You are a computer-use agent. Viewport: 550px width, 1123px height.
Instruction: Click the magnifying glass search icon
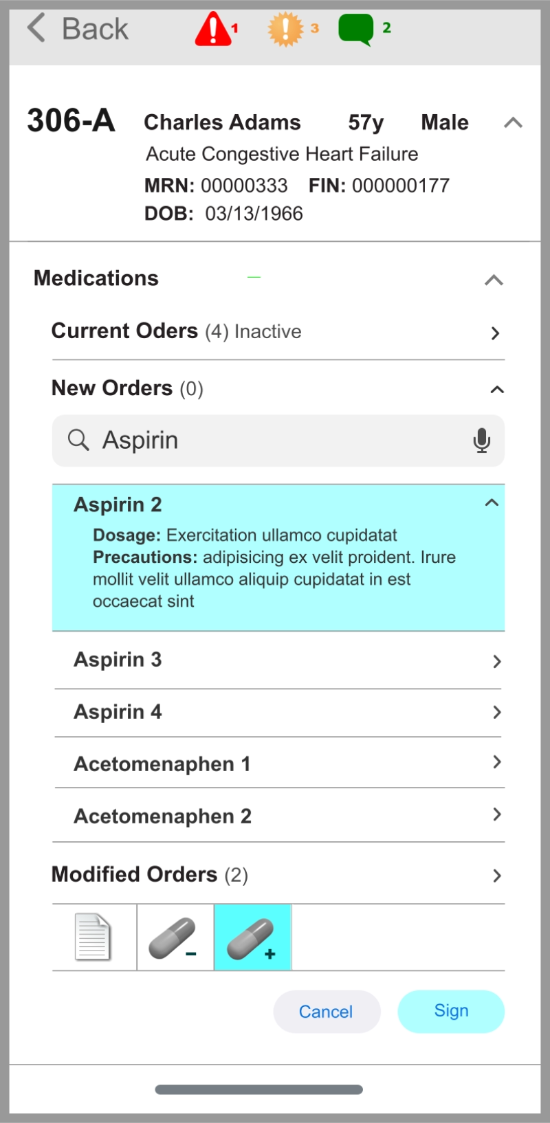tap(78, 440)
